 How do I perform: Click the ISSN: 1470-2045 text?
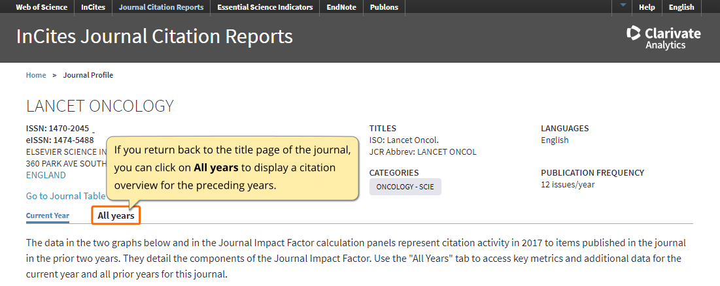tap(58, 129)
